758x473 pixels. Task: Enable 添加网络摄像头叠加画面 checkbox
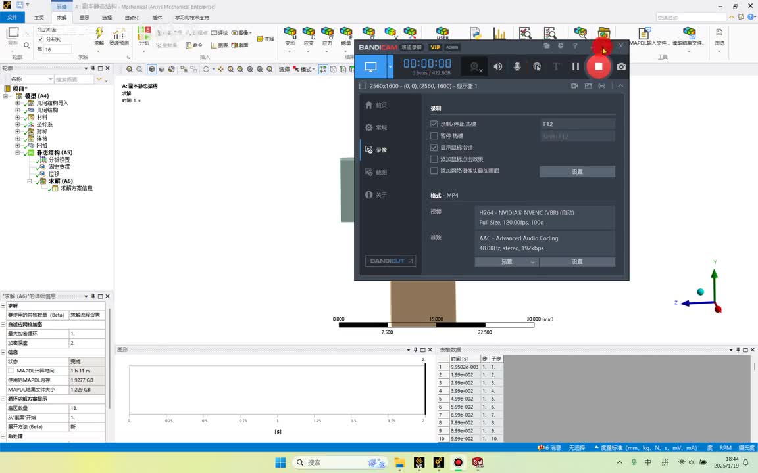434,170
